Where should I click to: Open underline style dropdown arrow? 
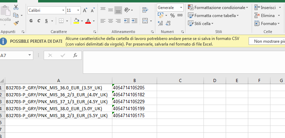pyautogui.click(x=52, y=21)
